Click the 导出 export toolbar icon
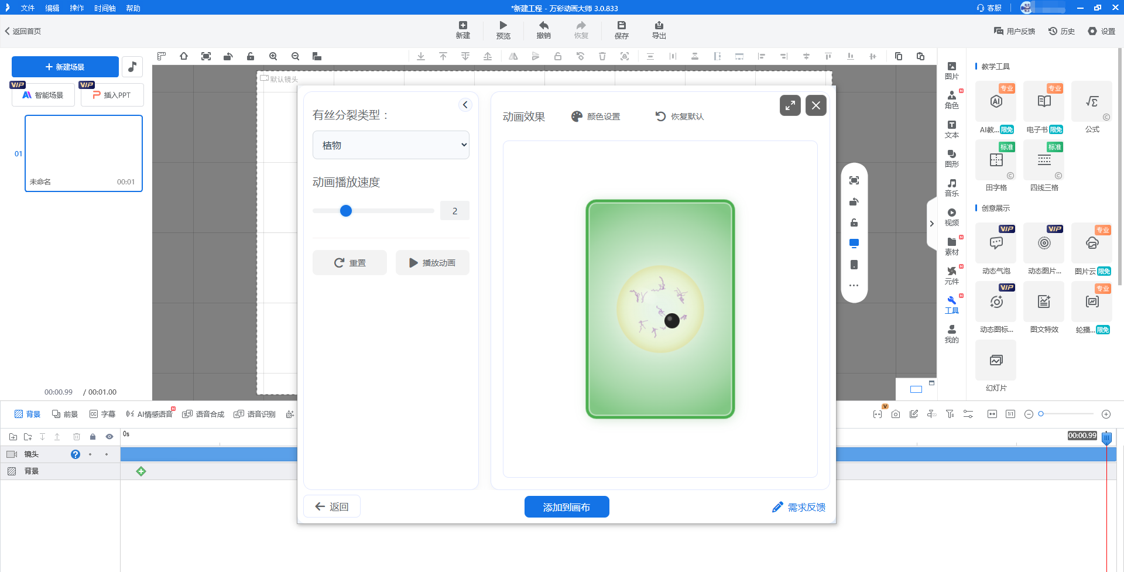1124x572 pixels. [x=659, y=30]
